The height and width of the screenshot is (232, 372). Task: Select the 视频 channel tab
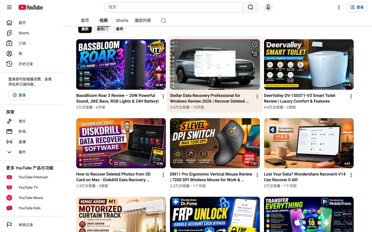point(104,20)
